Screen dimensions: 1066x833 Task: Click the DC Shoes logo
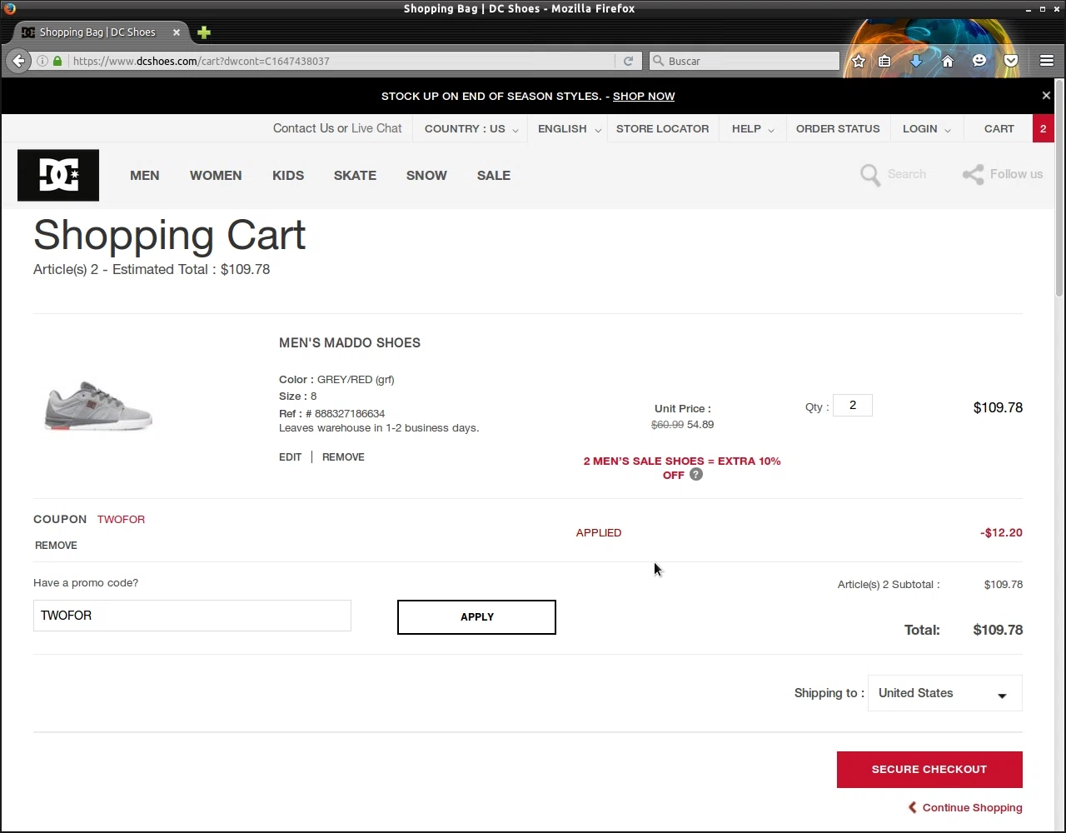(x=58, y=175)
